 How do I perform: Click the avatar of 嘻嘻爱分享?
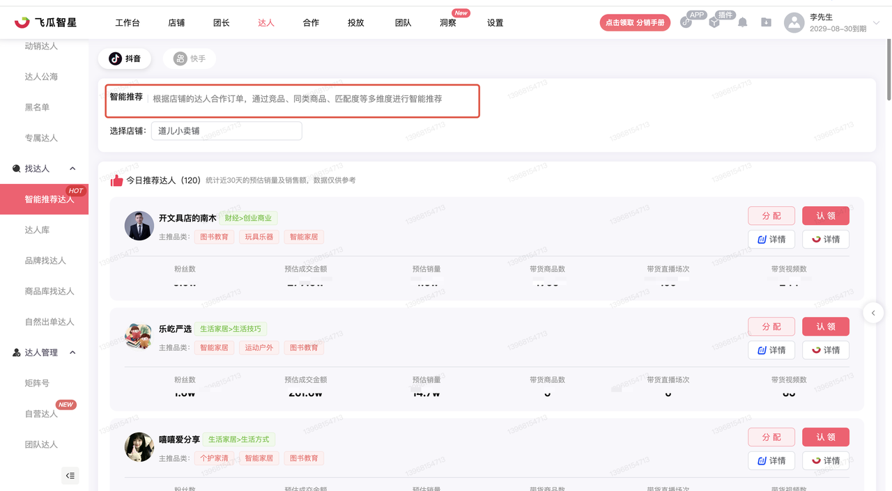click(139, 447)
